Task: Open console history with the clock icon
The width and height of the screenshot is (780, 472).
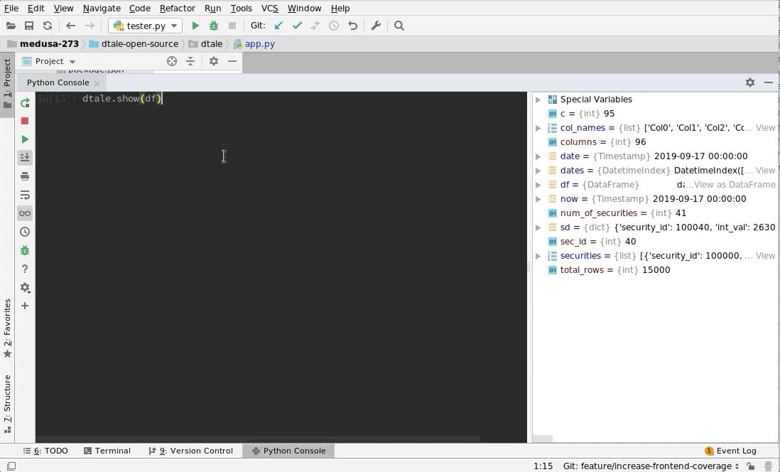Action: point(25,231)
